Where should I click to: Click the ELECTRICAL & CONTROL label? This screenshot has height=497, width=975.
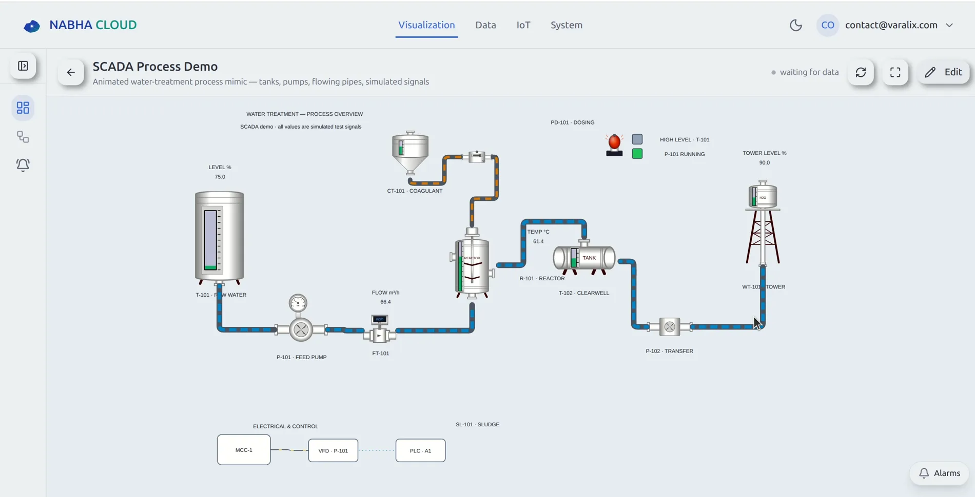[x=285, y=426]
